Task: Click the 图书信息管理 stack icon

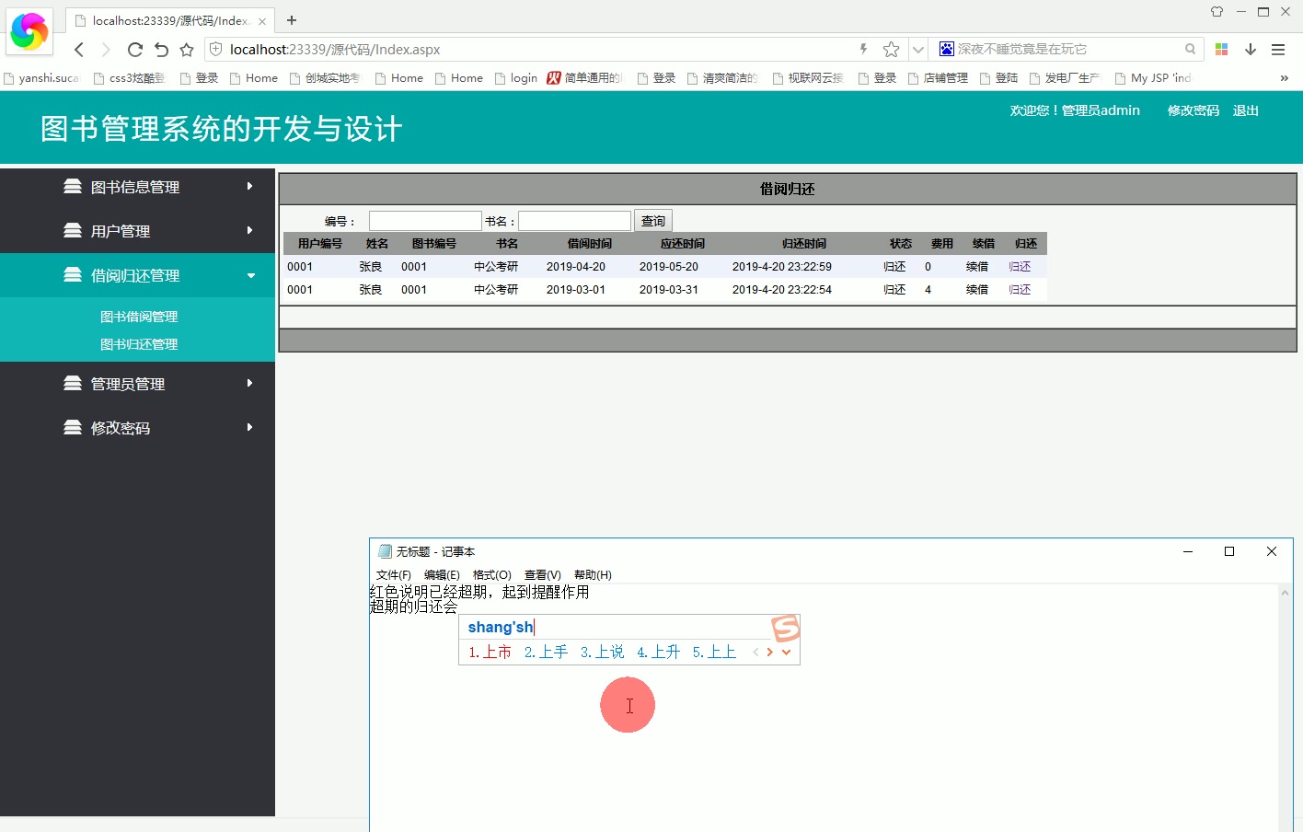Action: (x=73, y=186)
